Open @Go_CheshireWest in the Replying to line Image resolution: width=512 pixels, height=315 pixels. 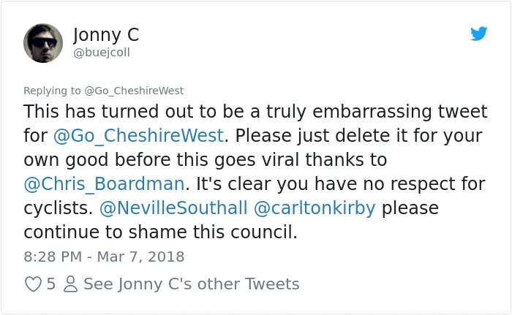(x=134, y=91)
